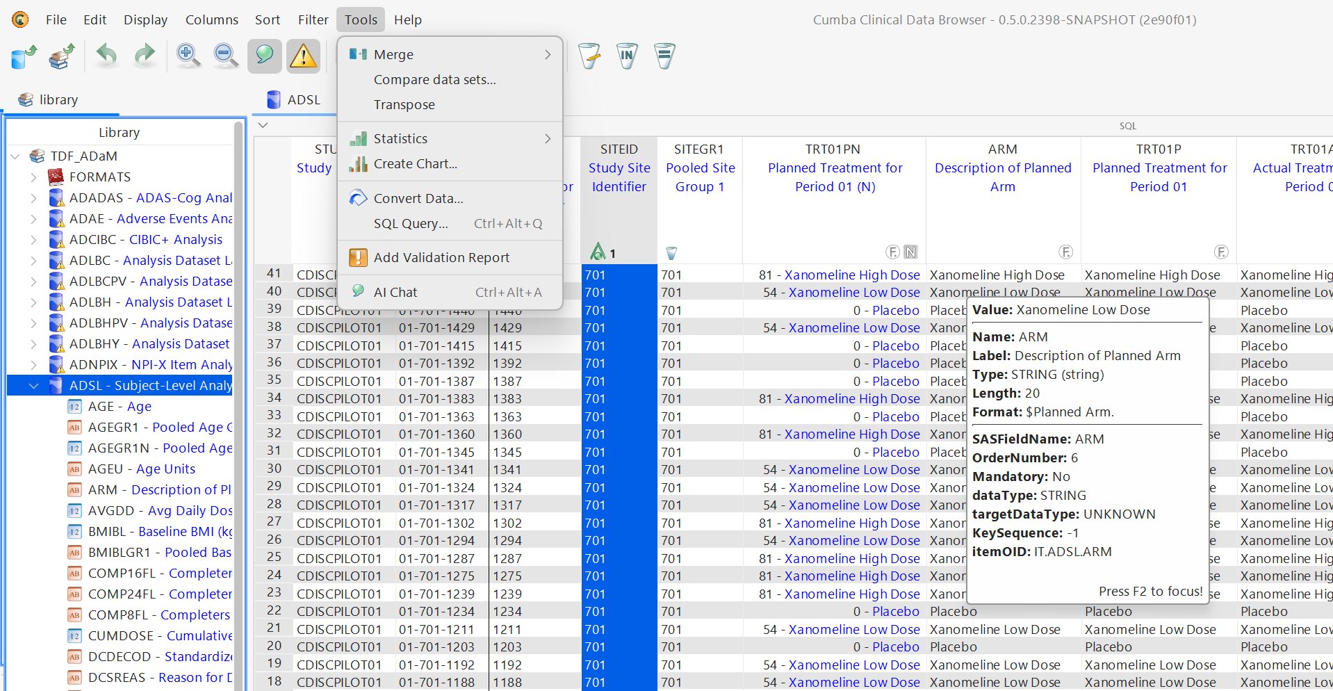1333x691 pixels.
Task: Open the Filter menu
Action: [x=313, y=19]
